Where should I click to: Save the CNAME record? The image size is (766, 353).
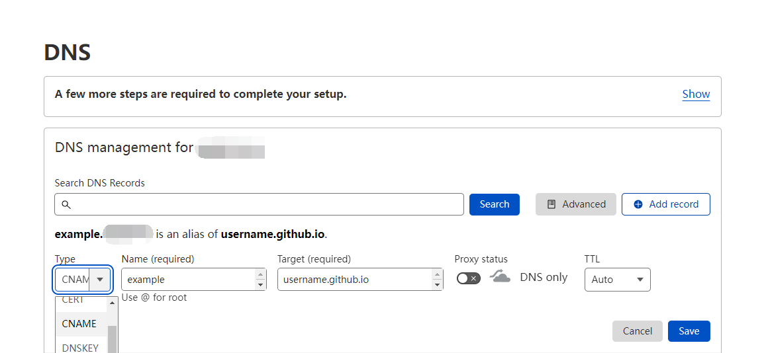[689, 331]
